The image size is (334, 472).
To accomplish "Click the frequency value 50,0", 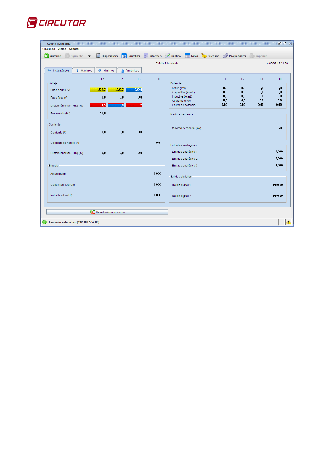I will pyautogui.click(x=103, y=113).
